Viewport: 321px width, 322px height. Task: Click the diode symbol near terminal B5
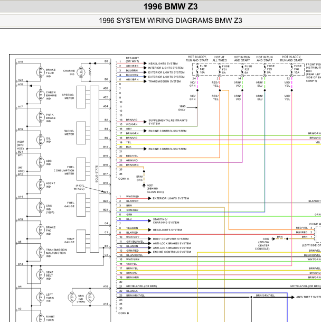(x=95, y=63)
